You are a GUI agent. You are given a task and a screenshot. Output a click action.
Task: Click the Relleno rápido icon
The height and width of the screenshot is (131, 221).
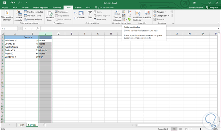124,12
